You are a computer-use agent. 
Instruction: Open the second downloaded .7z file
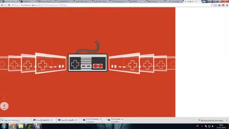pyautogui.click(x=68, y=120)
